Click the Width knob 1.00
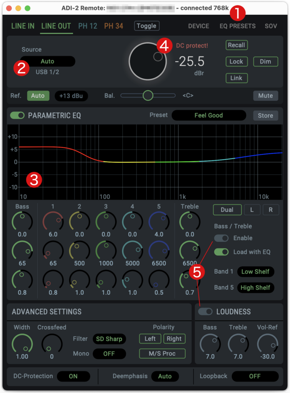 coord(22,343)
